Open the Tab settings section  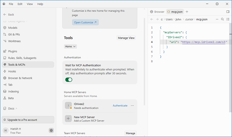click(8, 85)
